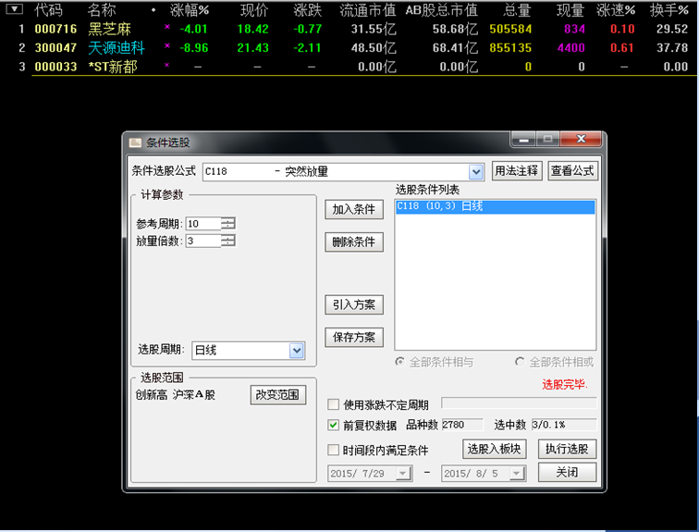Screen dimensions: 699x532
Task: Click the 保存方案 button
Action: point(354,338)
